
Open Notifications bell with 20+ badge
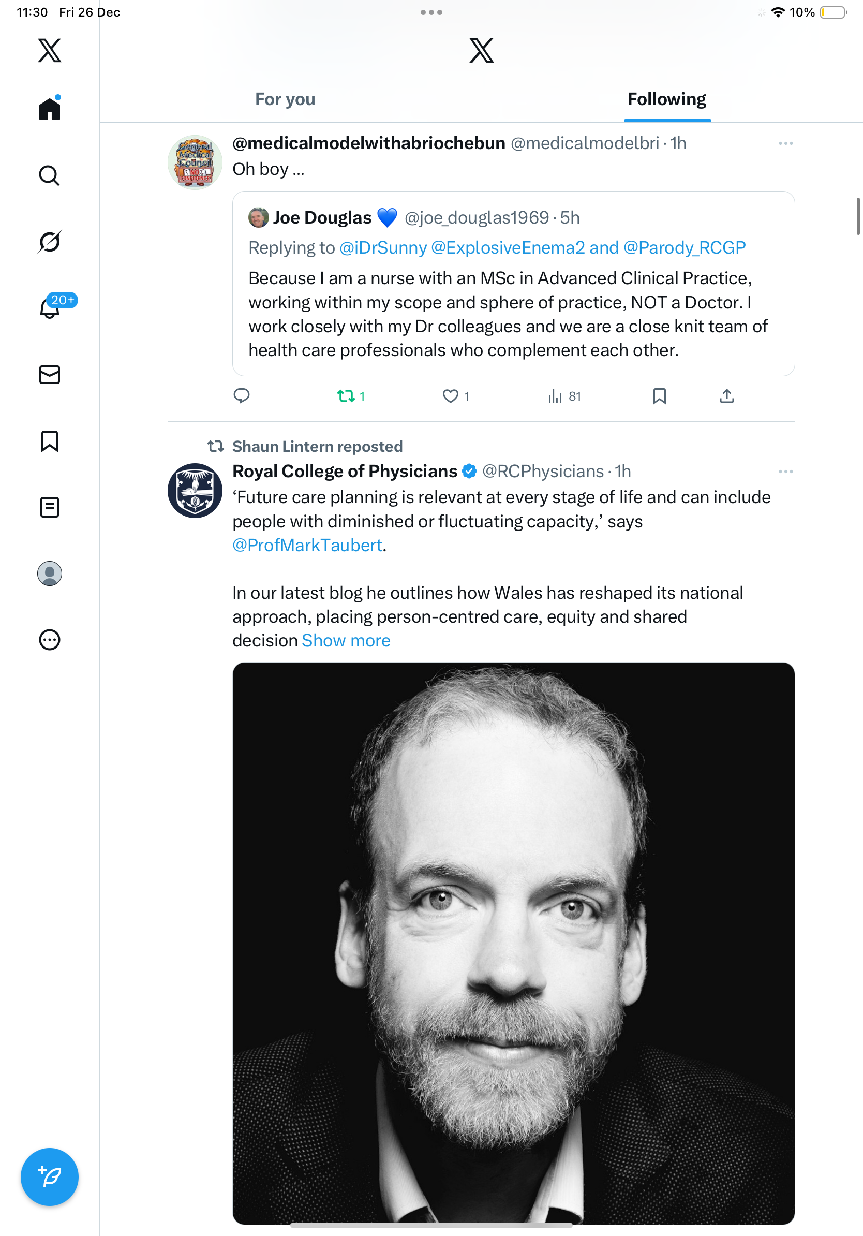coord(51,308)
